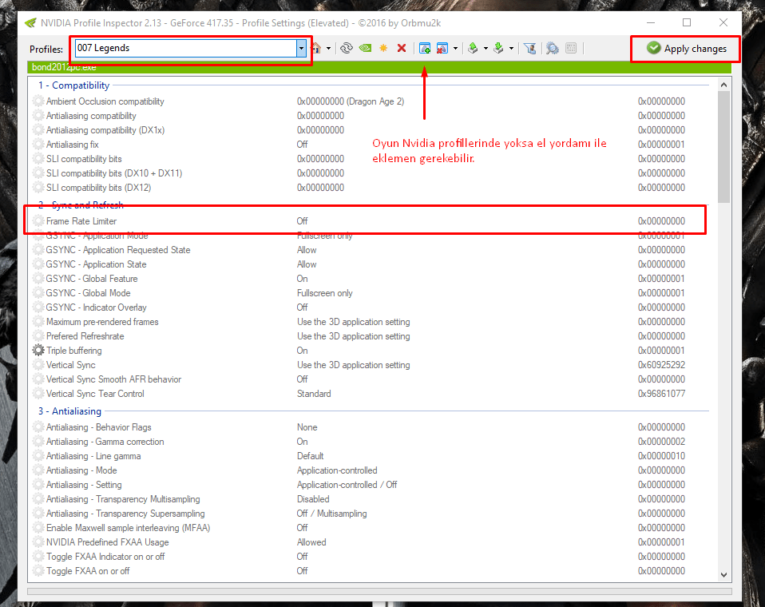The height and width of the screenshot is (607, 765).
Task: Open the dropdown arrow next to the home icon
Action: [328, 48]
